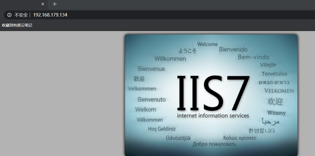Click the traditional Chinese '歡迎' text
The height and width of the screenshot is (156, 315).
click(139, 79)
